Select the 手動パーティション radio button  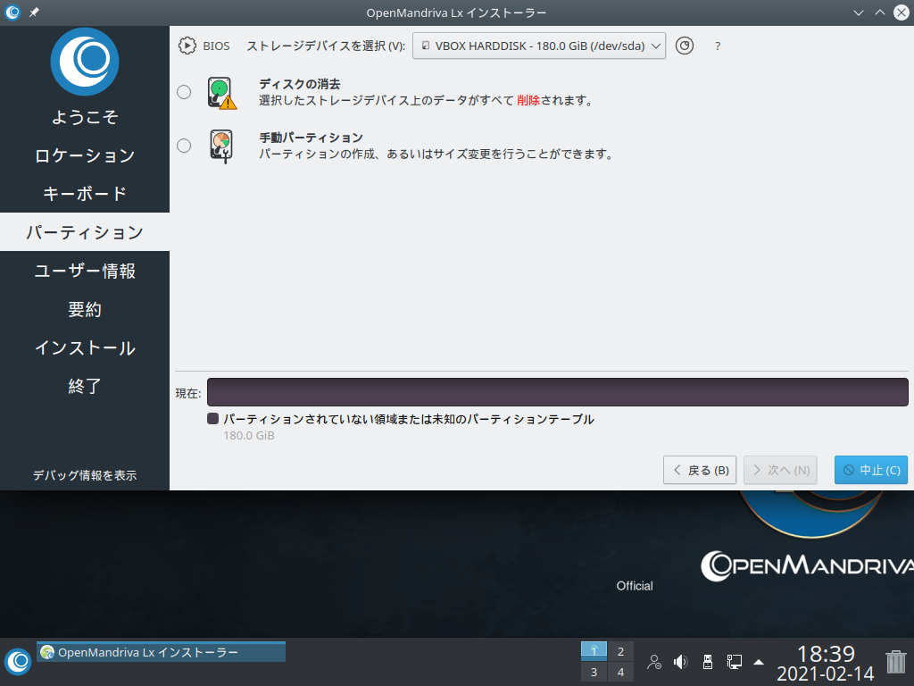click(184, 146)
